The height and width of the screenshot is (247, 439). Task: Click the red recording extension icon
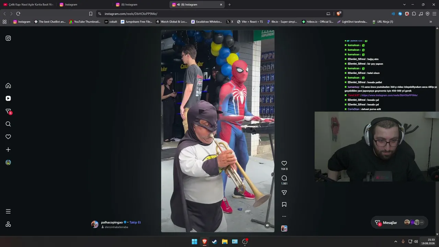click(407, 14)
